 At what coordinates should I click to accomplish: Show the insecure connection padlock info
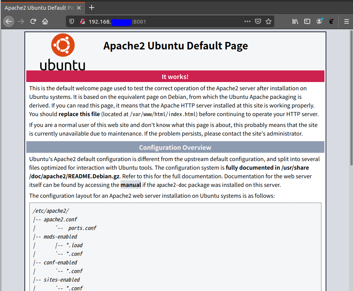(x=83, y=22)
